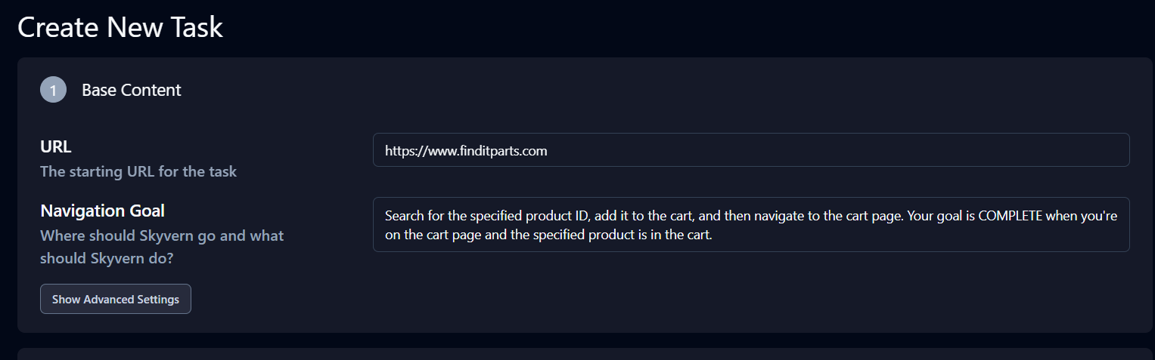Focus the URL input field
The image size is (1155, 360).
coord(750,150)
